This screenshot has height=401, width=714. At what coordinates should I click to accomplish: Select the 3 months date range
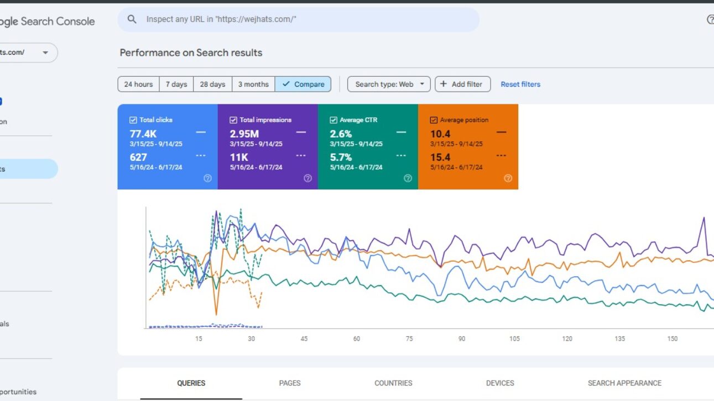(253, 84)
